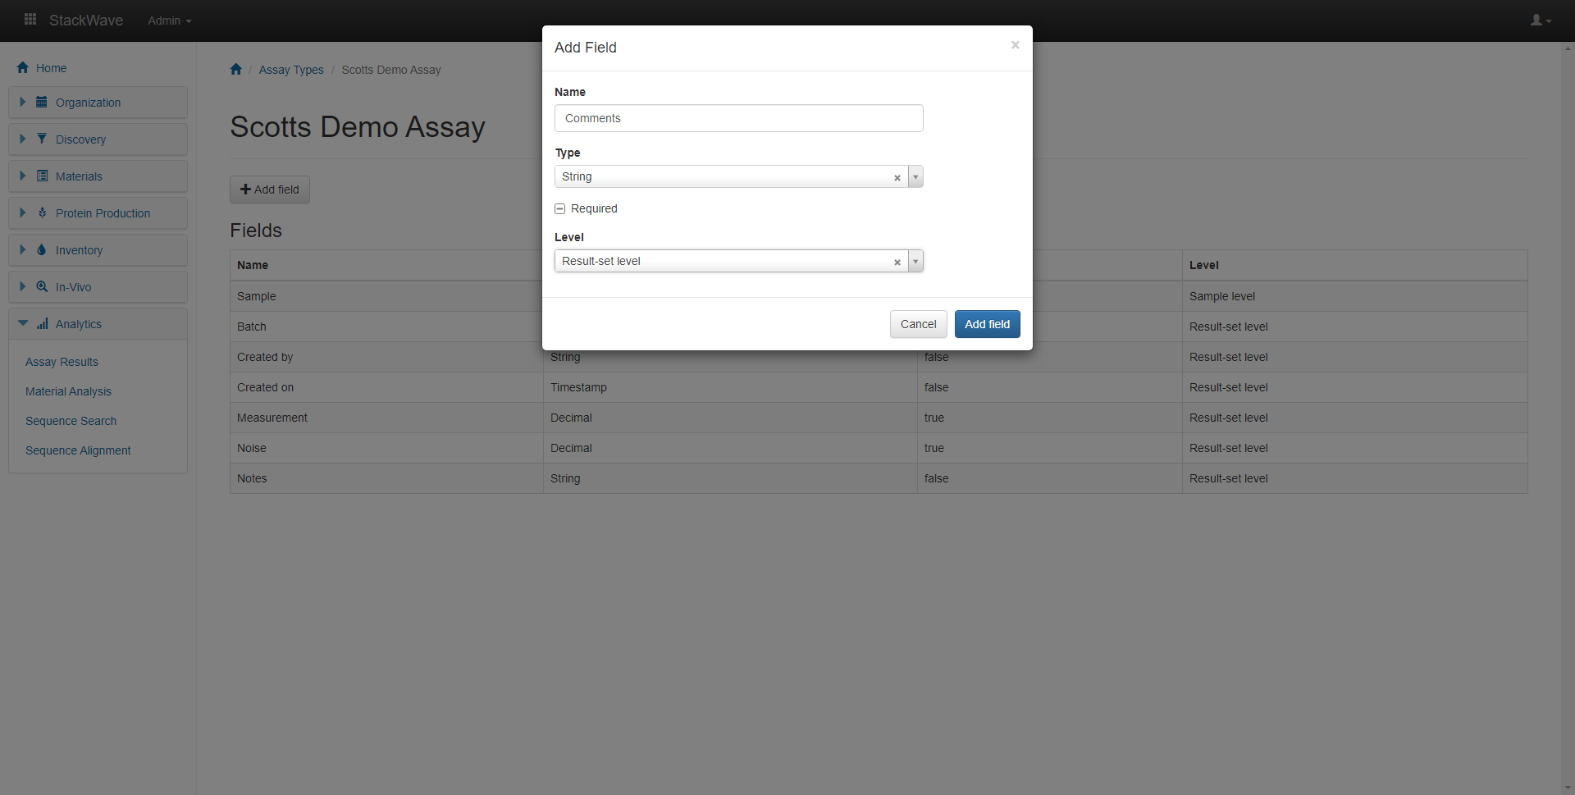Screen dimensions: 1575x795
Task: Open the Admin menu in navbar
Action: (169, 21)
